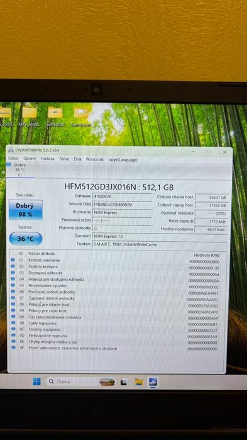
Task: Click the status icon for Počet vykonaných záznamov
Action: [13, 347]
